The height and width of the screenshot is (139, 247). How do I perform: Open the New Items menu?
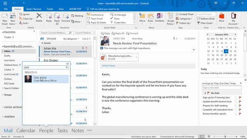point(13,19)
